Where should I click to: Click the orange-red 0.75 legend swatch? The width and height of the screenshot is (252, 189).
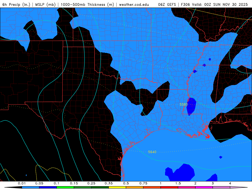pyautogui.click(x=152, y=187)
